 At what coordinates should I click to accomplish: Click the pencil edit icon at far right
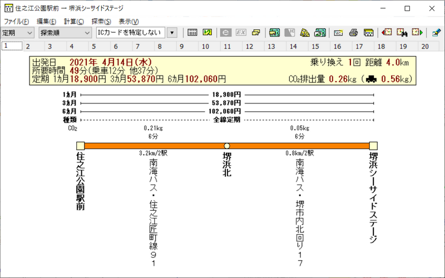click(x=436, y=33)
